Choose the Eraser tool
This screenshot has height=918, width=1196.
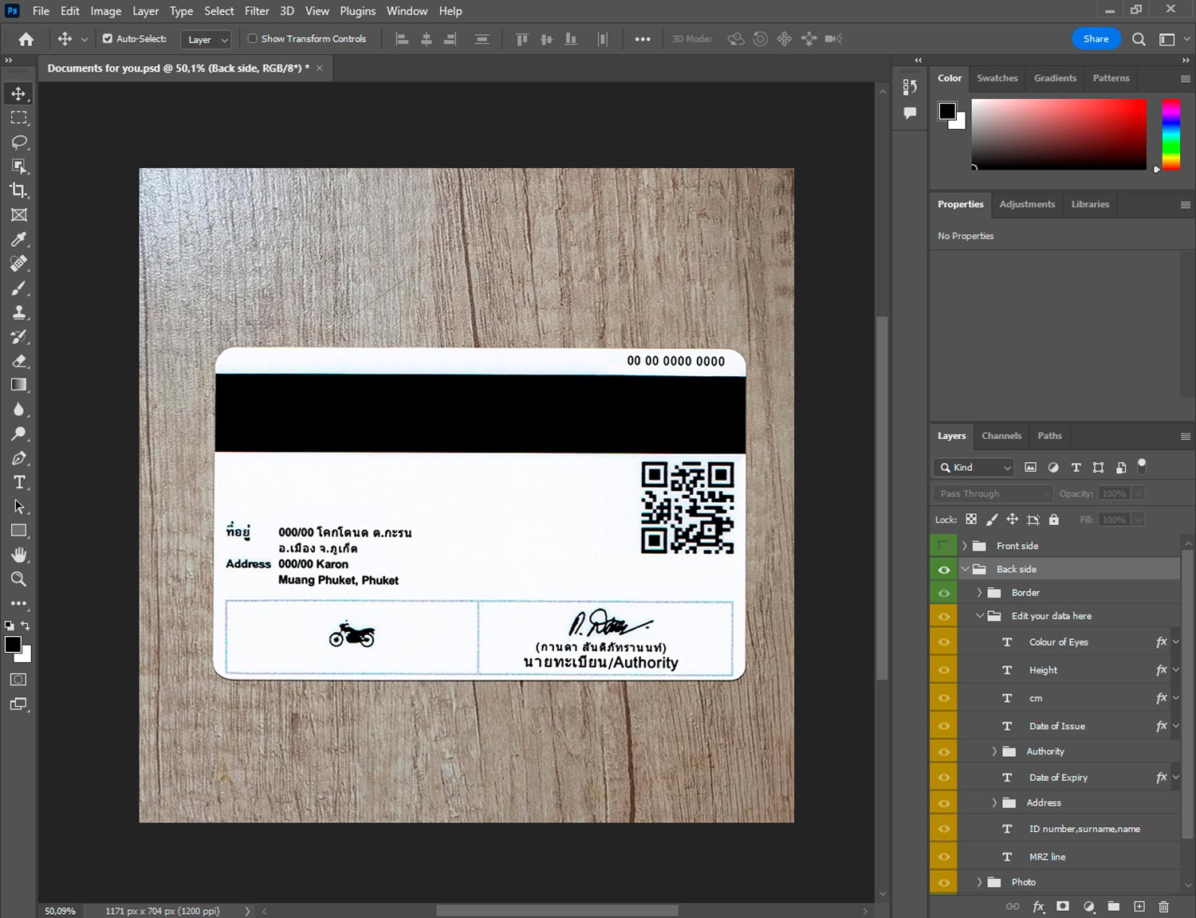pyautogui.click(x=18, y=361)
